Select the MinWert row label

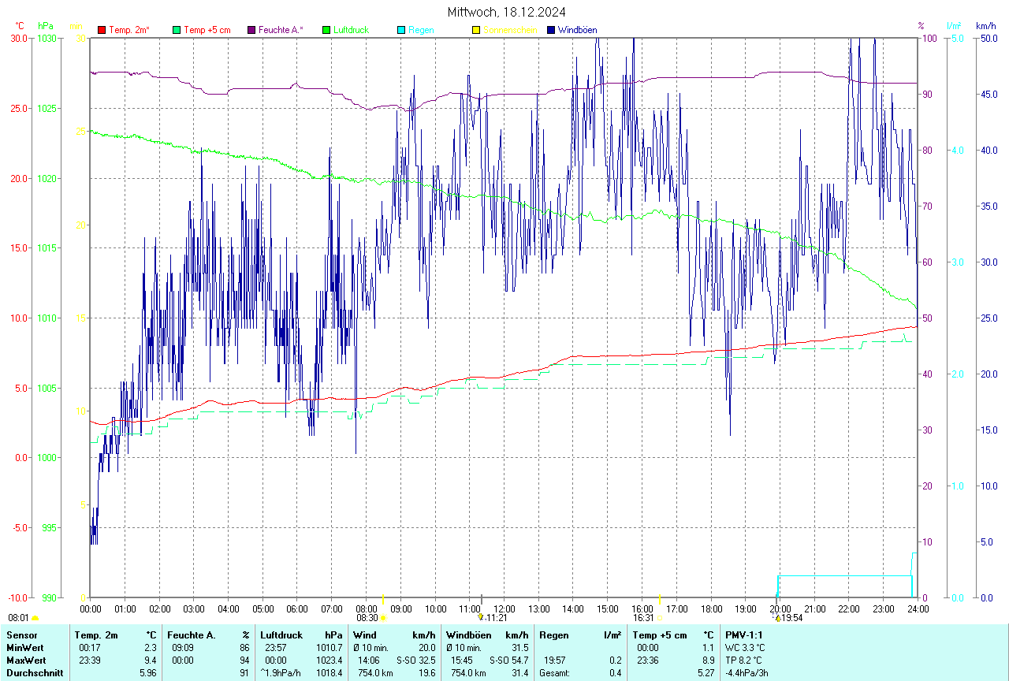click(24, 647)
